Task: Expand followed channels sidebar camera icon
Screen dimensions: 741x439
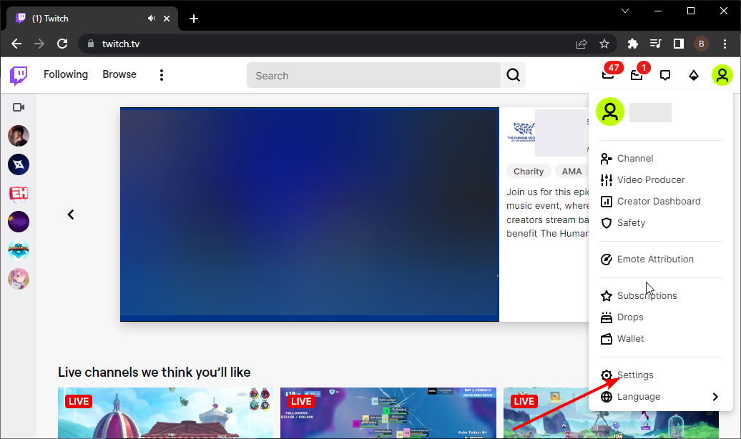Action: [x=19, y=107]
